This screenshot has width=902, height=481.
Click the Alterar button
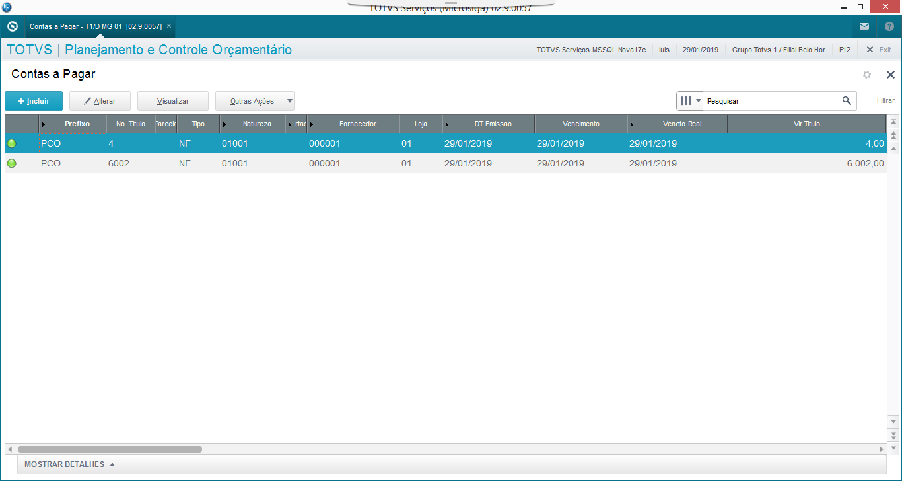click(100, 101)
